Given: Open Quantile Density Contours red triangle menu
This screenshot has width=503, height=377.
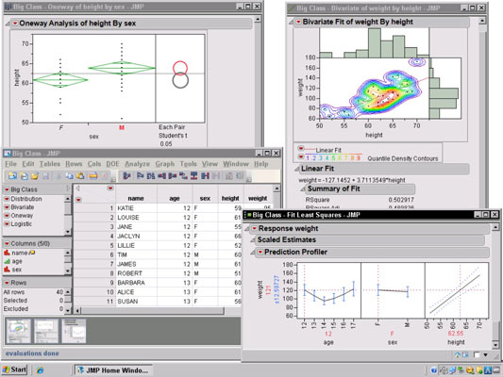Looking at the screenshot, I should (x=301, y=156).
